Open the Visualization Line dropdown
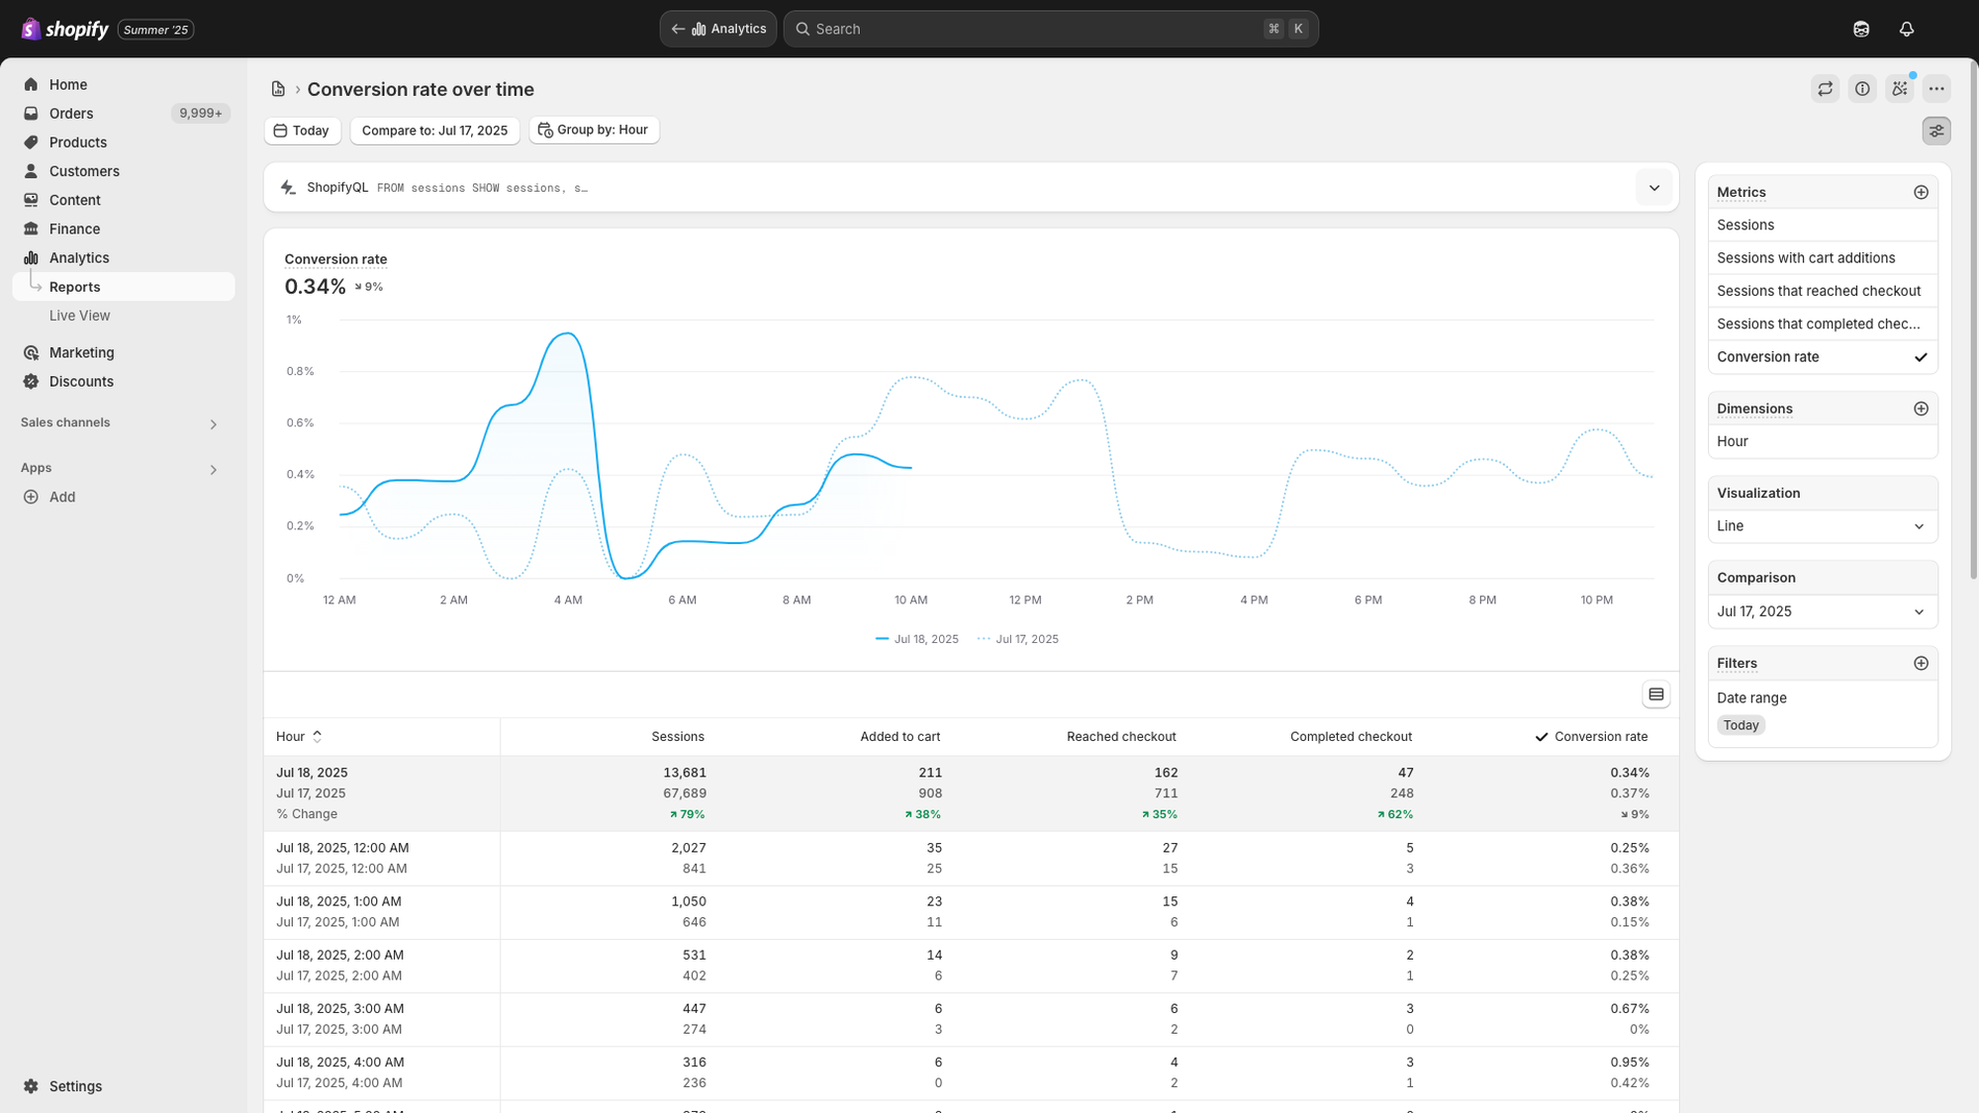This screenshot has width=1979, height=1113. pyautogui.click(x=1823, y=526)
